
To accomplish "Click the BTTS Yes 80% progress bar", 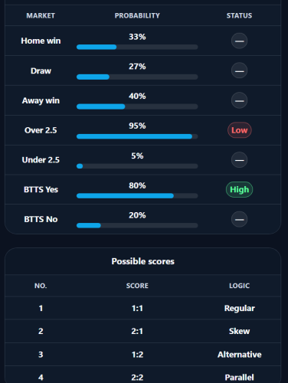I will point(137,196).
